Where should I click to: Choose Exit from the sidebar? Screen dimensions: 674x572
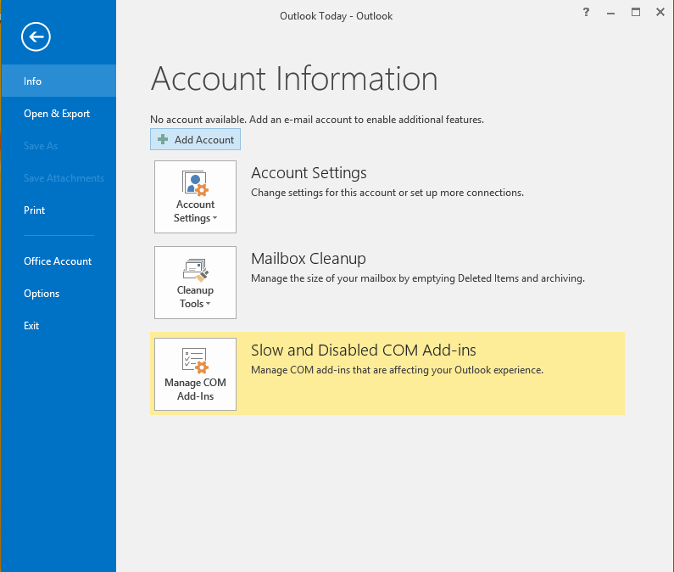tap(58, 326)
